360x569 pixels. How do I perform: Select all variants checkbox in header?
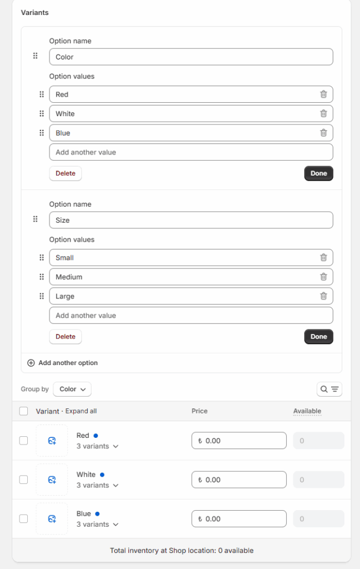pos(23,411)
